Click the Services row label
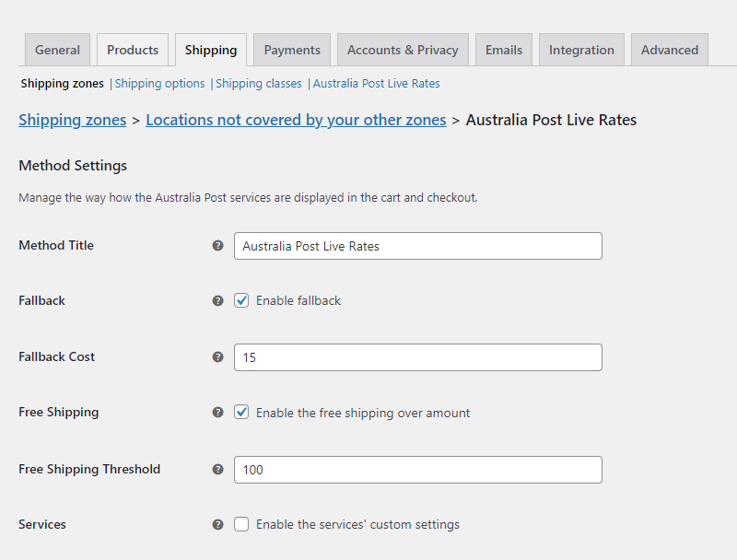The height and width of the screenshot is (560, 737). [x=42, y=525]
